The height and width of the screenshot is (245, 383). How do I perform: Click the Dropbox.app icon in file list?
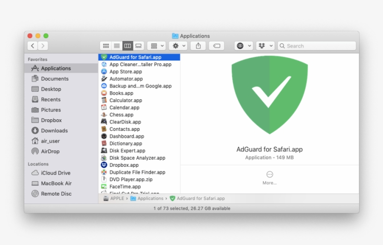coord(104,165)
